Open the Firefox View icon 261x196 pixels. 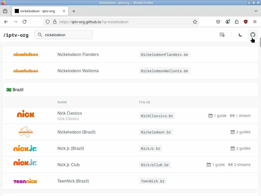[x=5, y=11]
